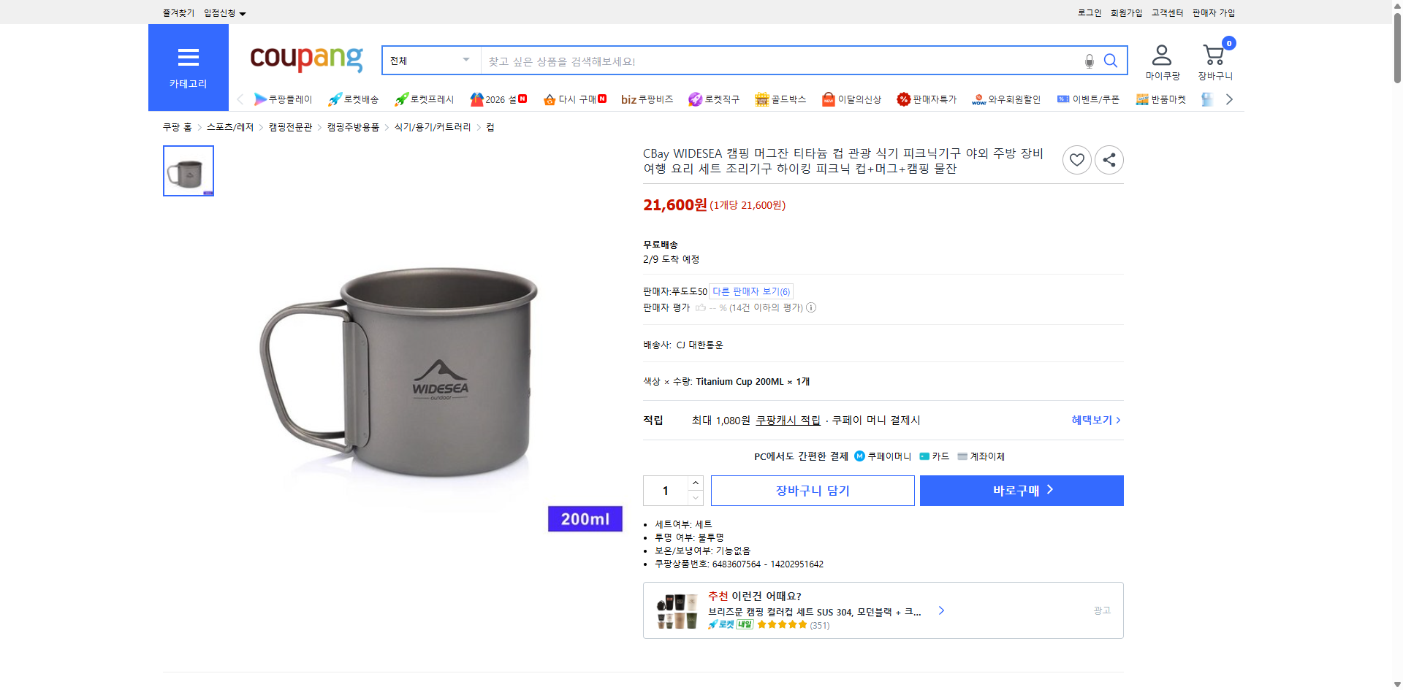The height and width of the screenshot is (690, 1403).
Task: Open the 전체 search category dropdown
Action: (x=430, y=61)
